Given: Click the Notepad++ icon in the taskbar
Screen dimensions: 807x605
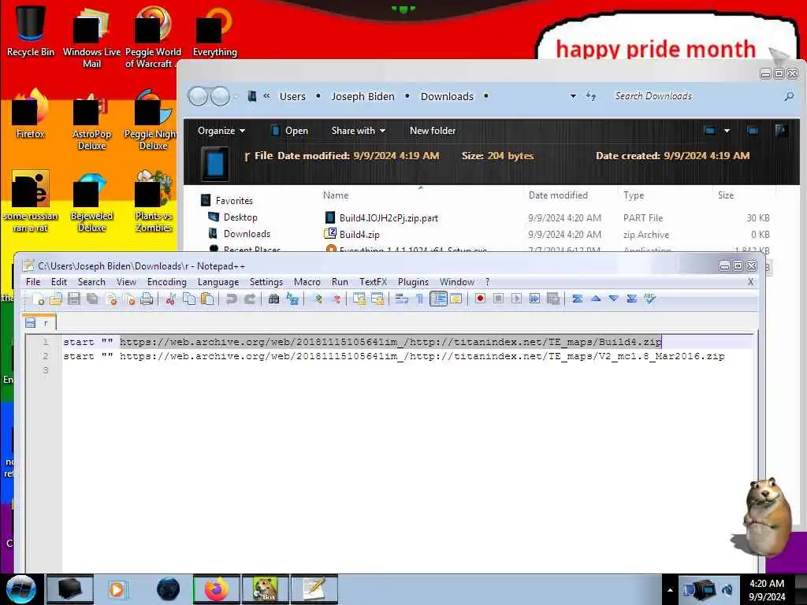Looking at the screenshot, I should [314, 589].
